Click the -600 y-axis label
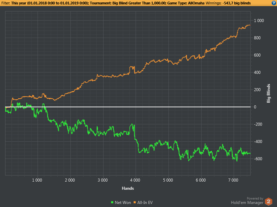The image size is (277, 207). click(x=258, y=159)
